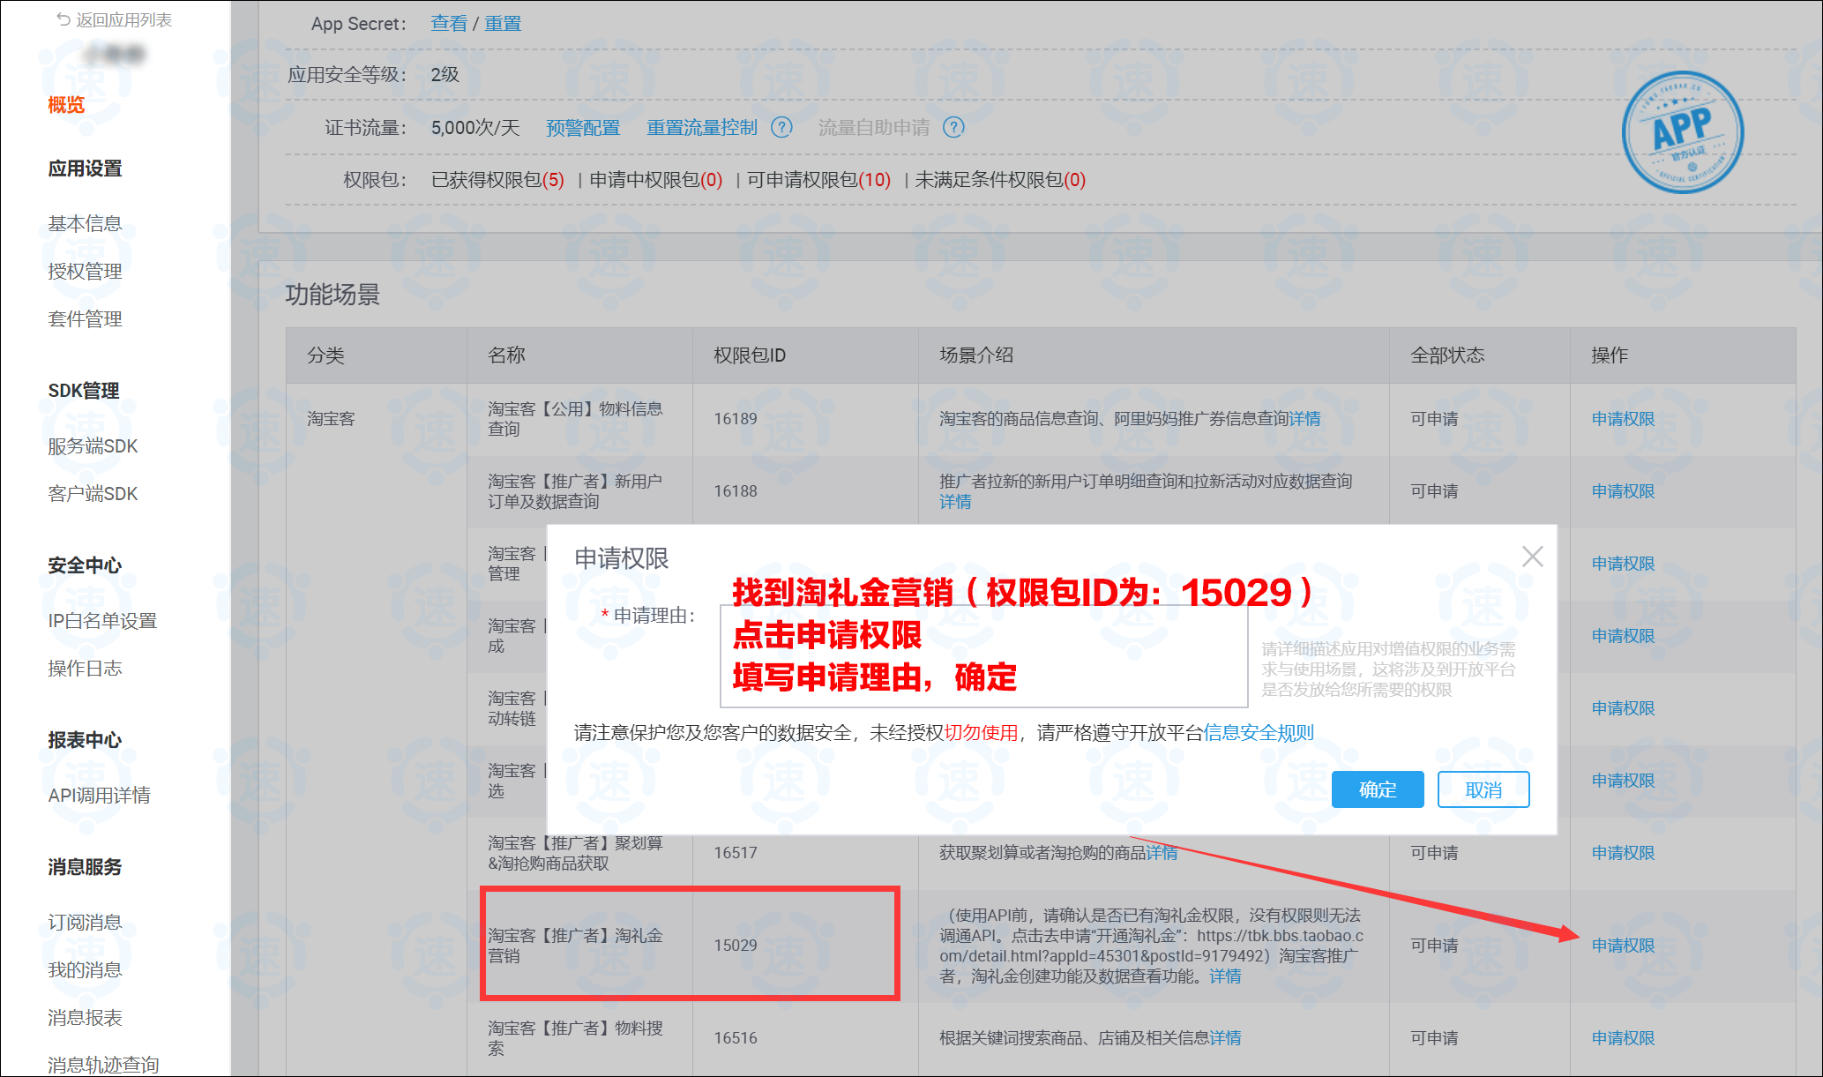
Task: Click 重置 to reset App Secret
Action: coord(503,24)
